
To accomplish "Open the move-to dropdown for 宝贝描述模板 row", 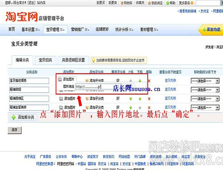I will click(205, 81).
